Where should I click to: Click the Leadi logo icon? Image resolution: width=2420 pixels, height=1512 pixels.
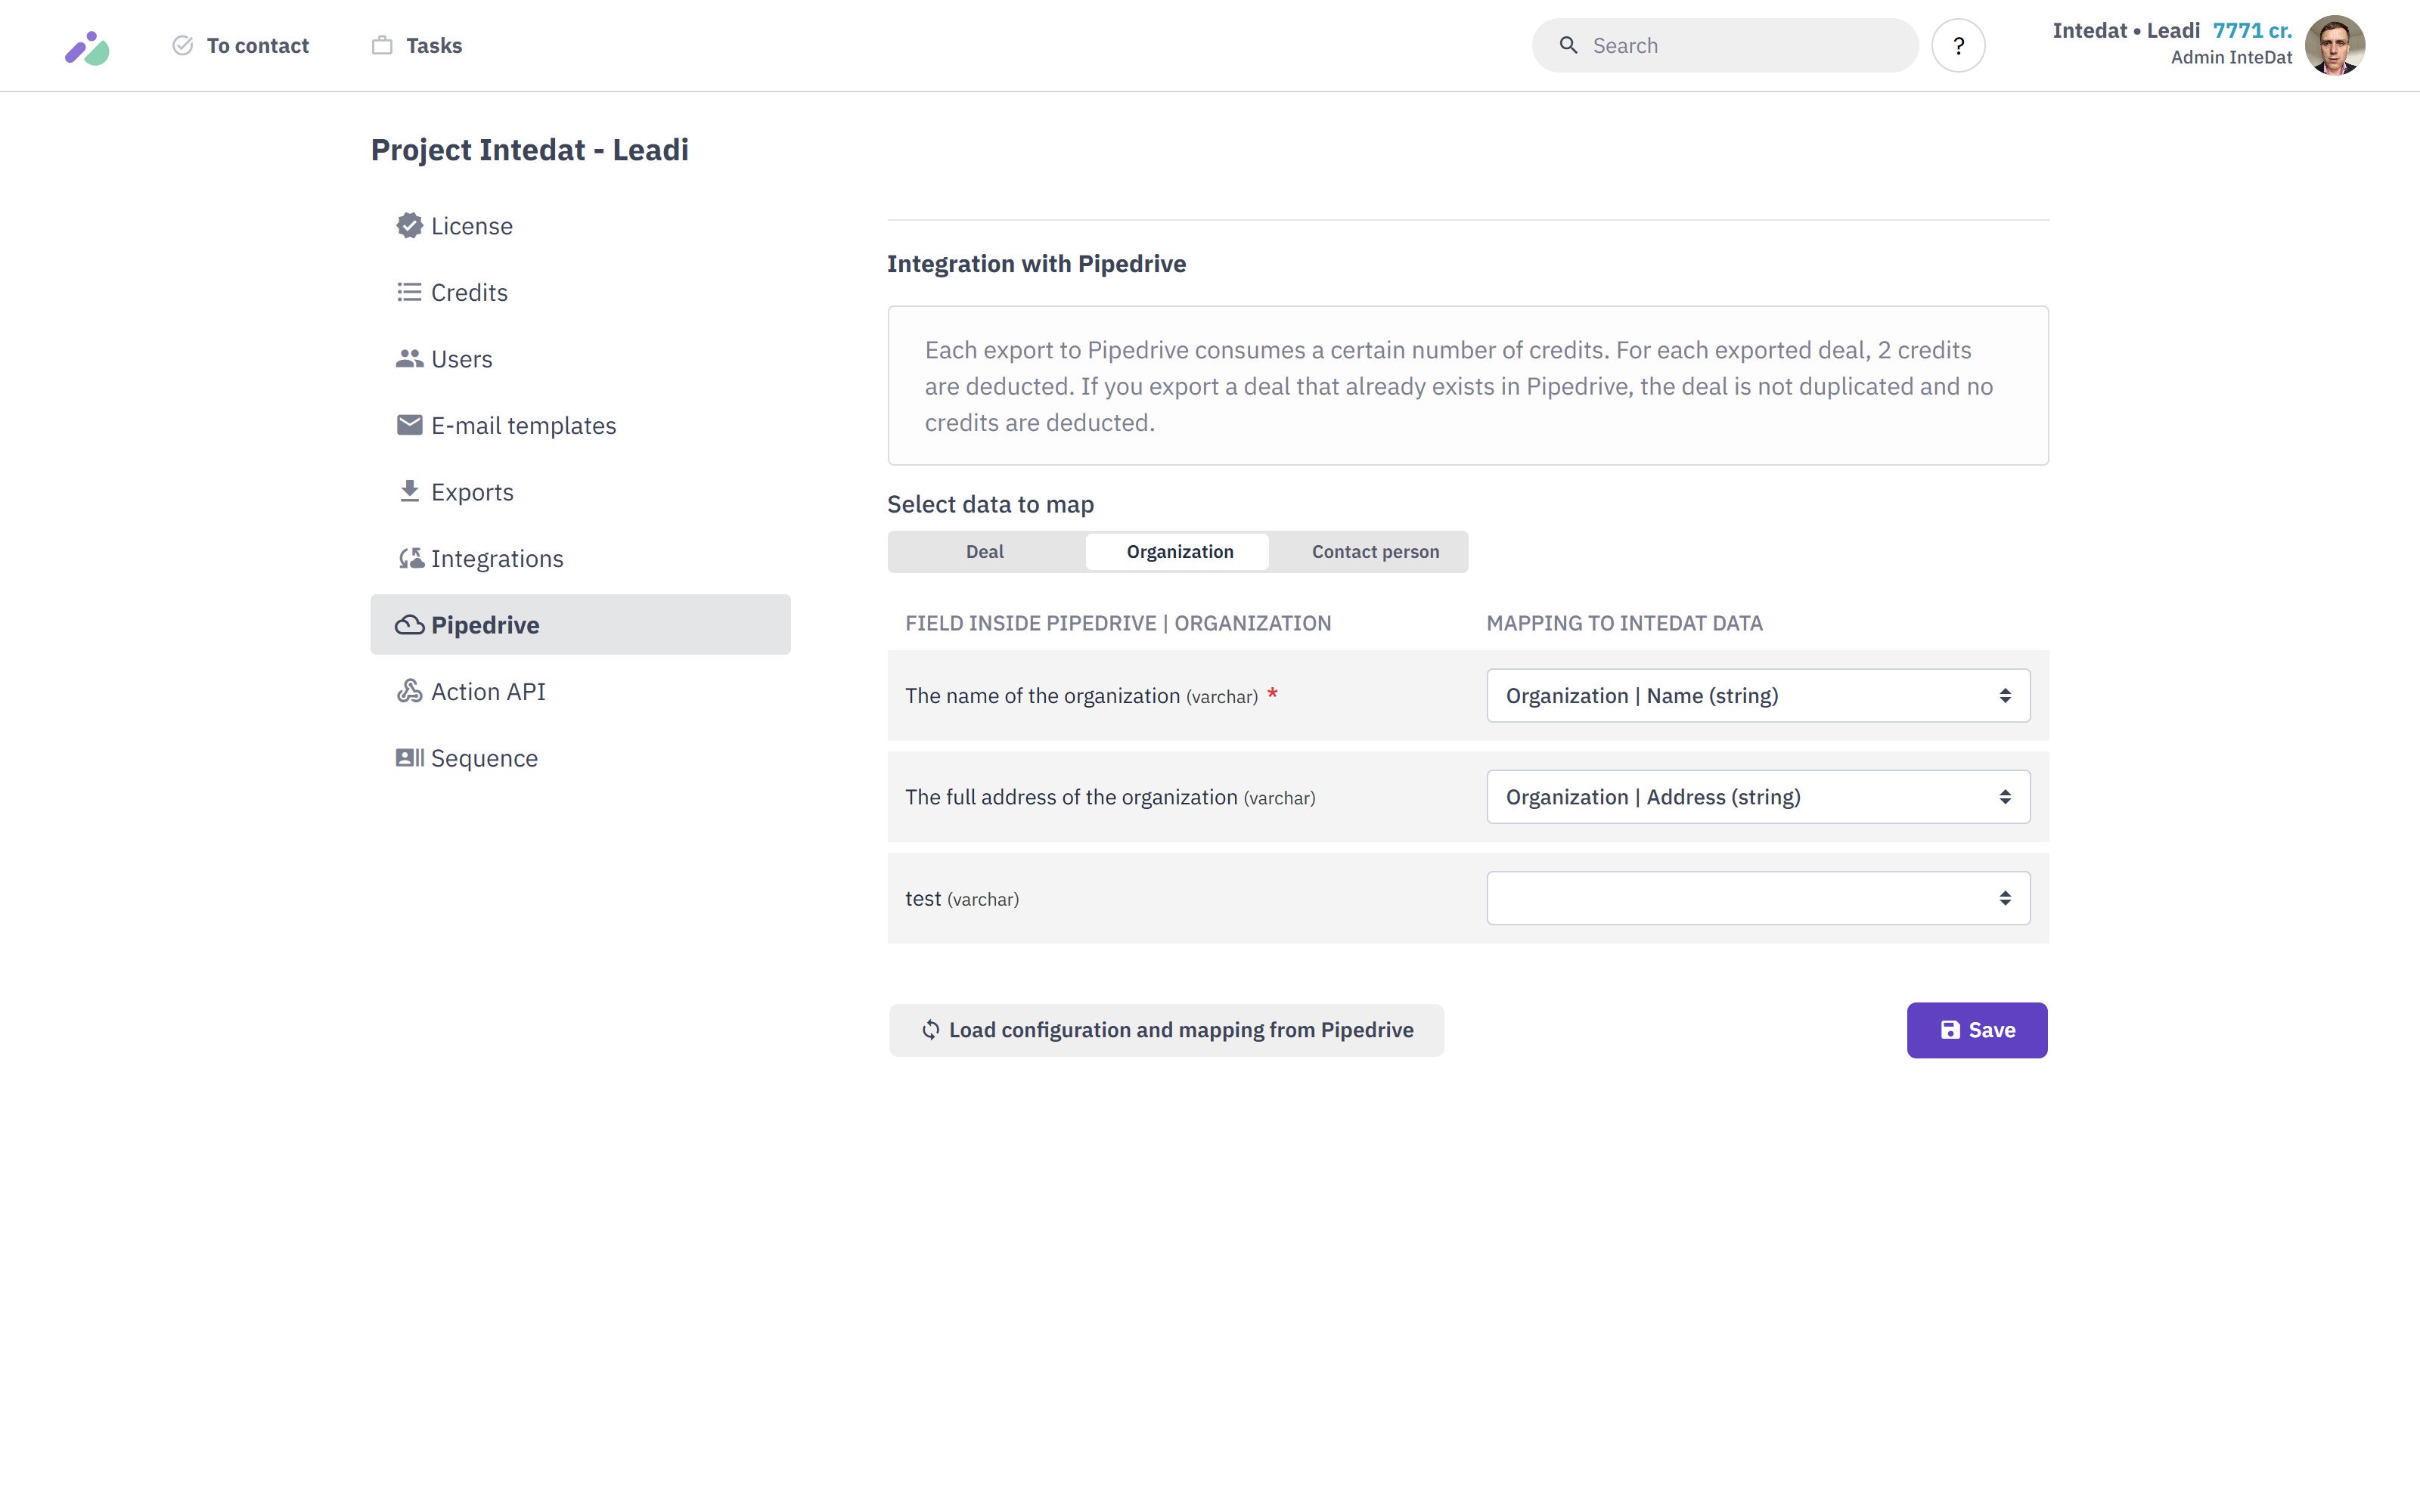click(87, 47)
